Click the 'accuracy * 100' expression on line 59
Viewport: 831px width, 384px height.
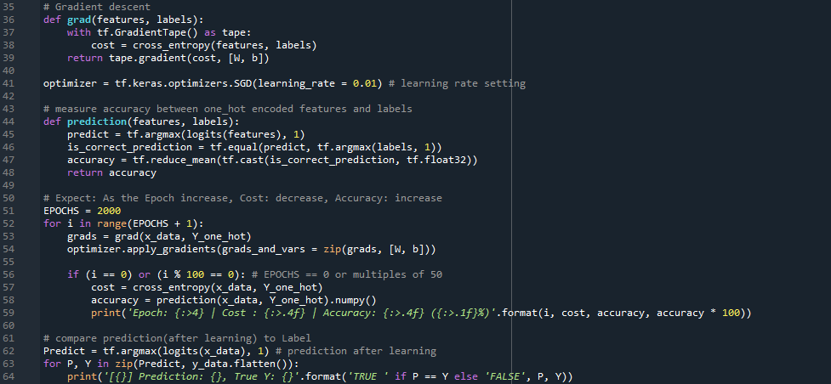point(698,313)
